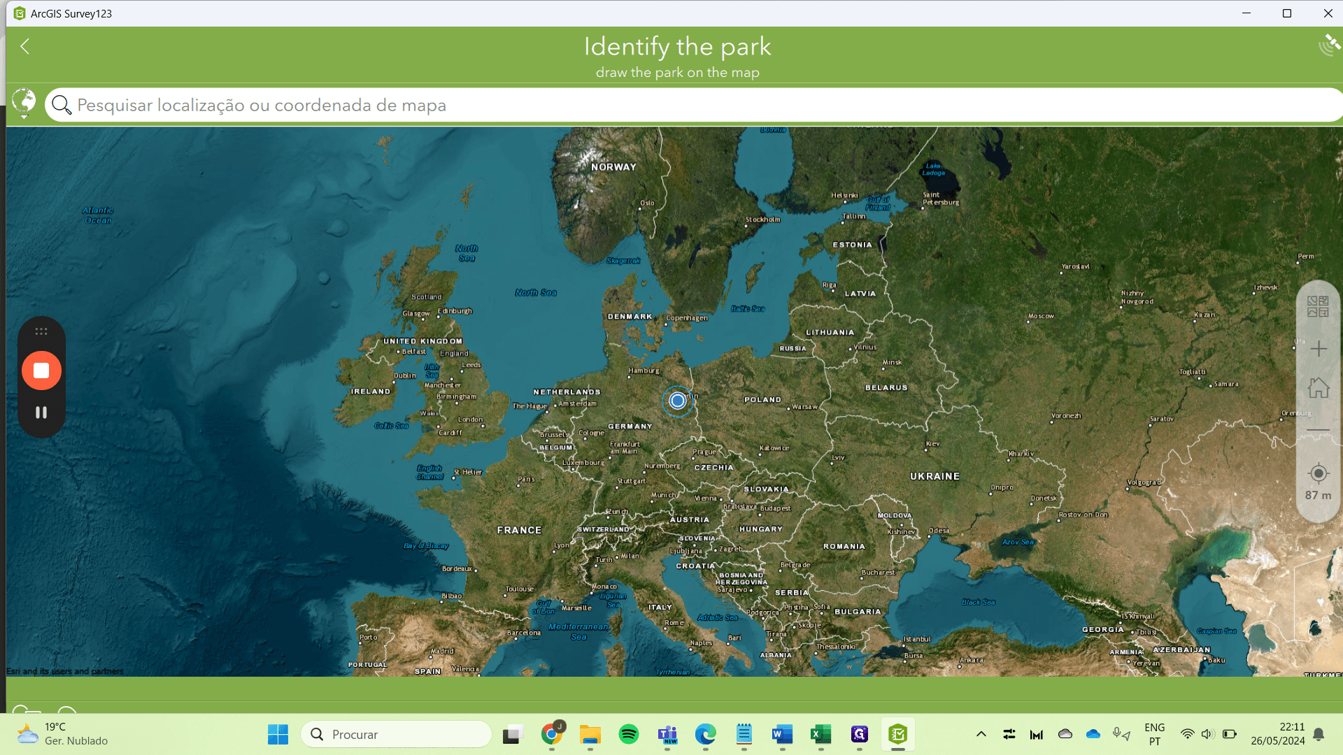
Task: Open File Explorer from taskbar
Action: click(590, 734)
